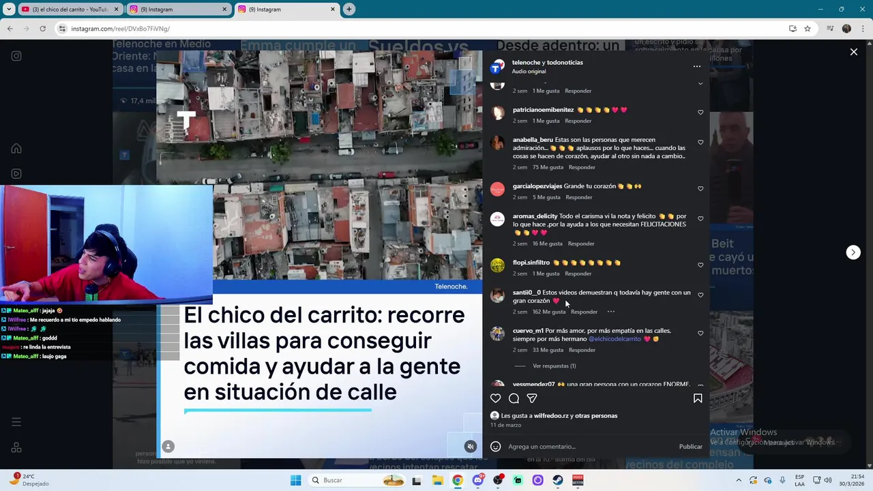873x491 pixels.
Task: Open Discord from the taskbar
Action: pyautogui.click(x=477, y=480)
